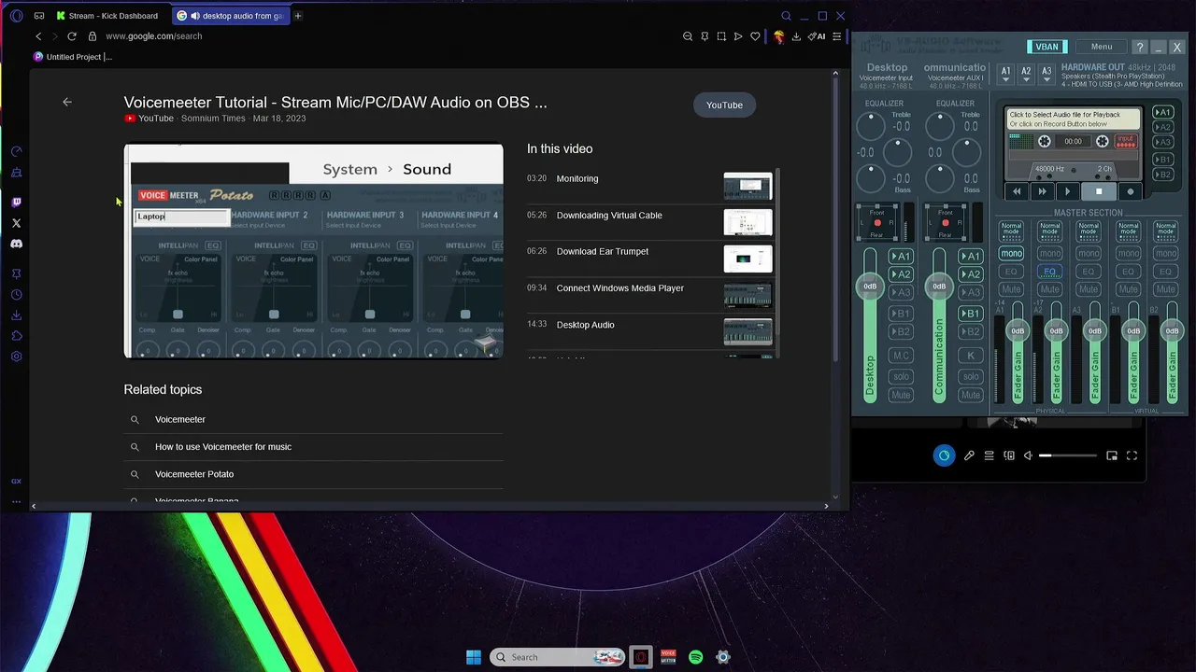Open Twitch icon in Opera sidebar
The width and height of the screenshot is (1196, 672).
[16, 203]
